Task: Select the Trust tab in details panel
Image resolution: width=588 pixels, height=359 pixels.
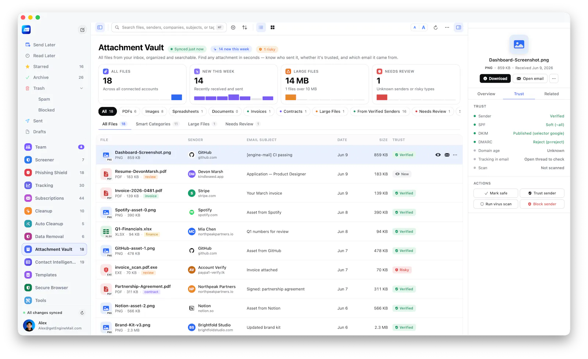Action: click(519, 94)
